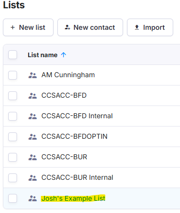Image resolution: width=180 pixels, height=213 pixels.
Task: Create a list with New list button
Action: 28,27
